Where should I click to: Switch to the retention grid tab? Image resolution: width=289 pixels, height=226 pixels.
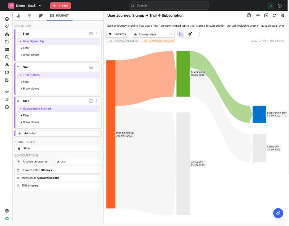pyautogui.click(x=41, y=16)
